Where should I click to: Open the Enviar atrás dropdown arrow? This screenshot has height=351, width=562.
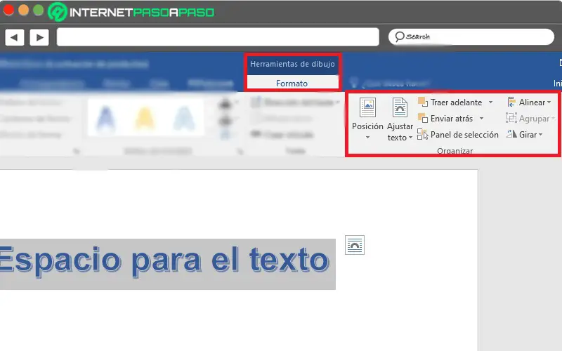click(482, 119)
